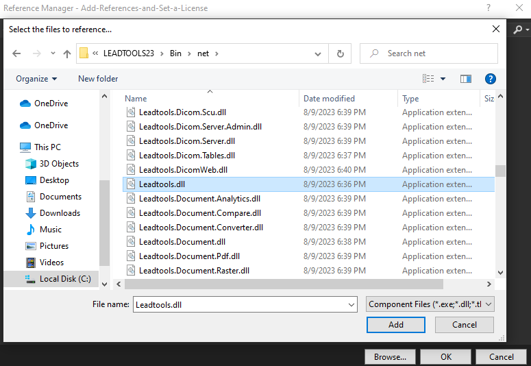The height and width of the screenshot is (366, 531).
Task: Open the view options dropdown arrow
Action: [x=443, y=79]
